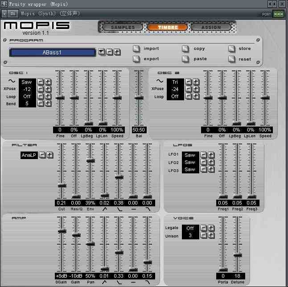This screenshot has width=288, height=287.
Task: Decrease OSC 2 XPose value
Action: coord(189,89)
